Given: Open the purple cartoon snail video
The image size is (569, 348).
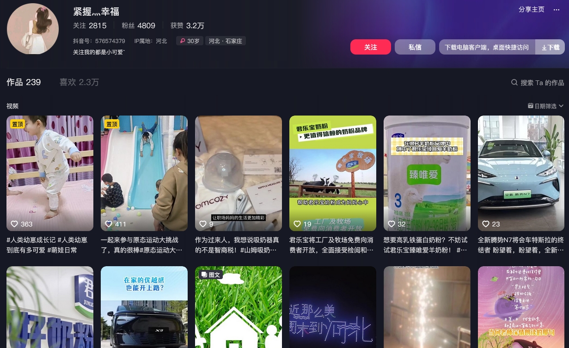Looking at the screenshot, I should click(521, 307).
